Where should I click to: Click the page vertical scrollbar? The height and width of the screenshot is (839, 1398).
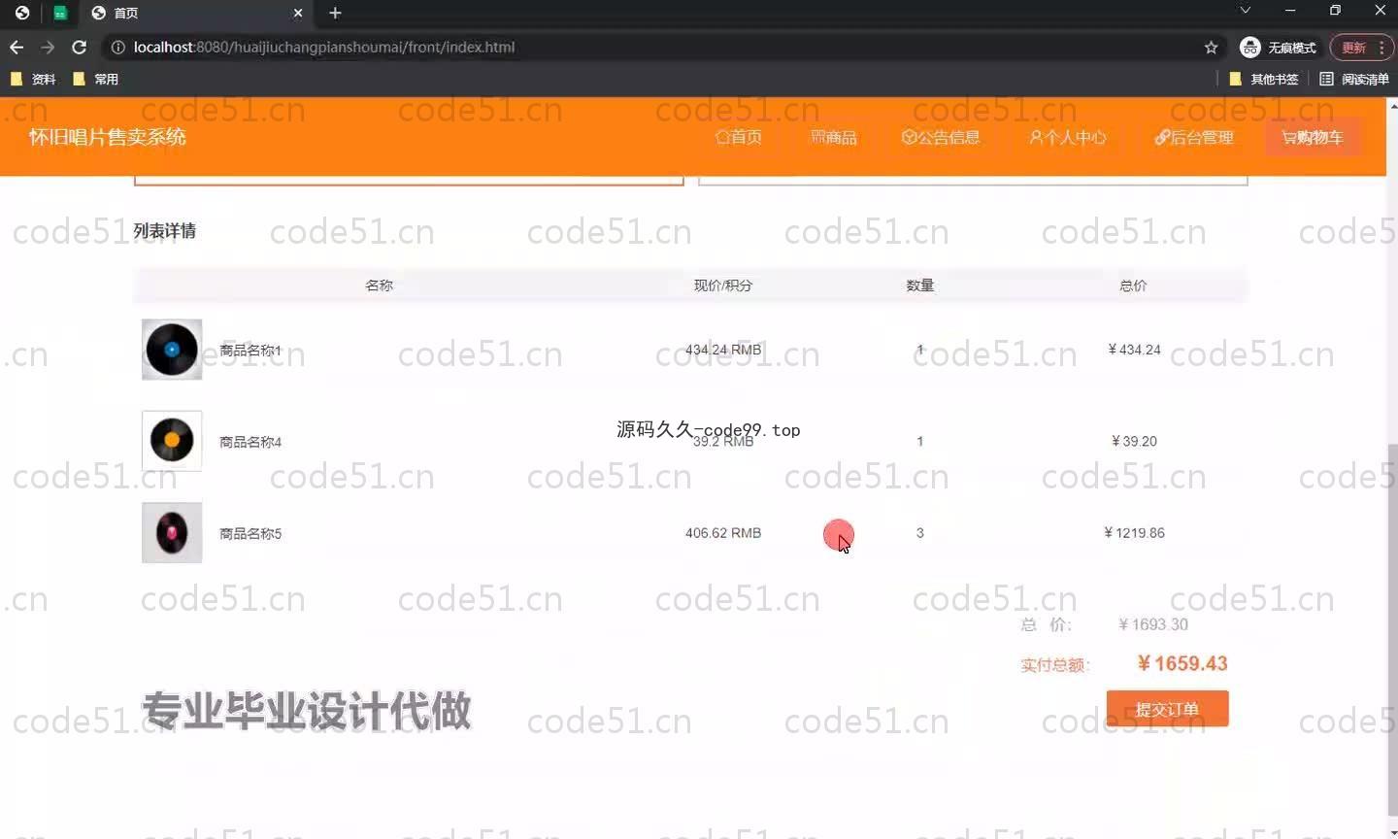tap(1392, 629)
